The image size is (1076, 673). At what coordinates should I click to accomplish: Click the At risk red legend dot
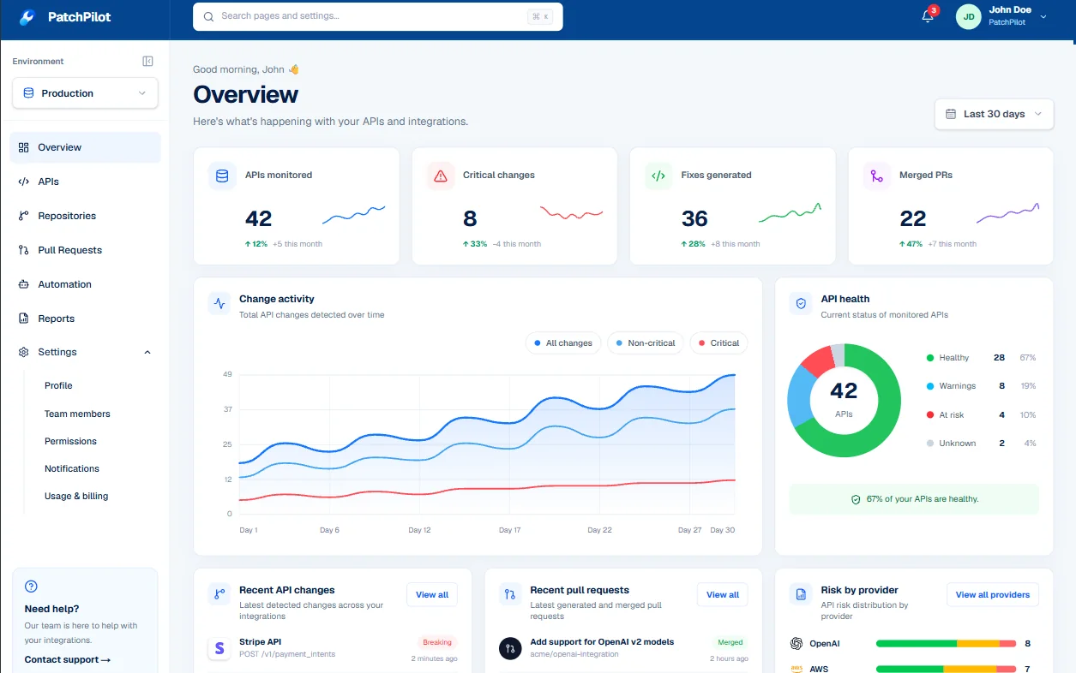tap(930, 415)
